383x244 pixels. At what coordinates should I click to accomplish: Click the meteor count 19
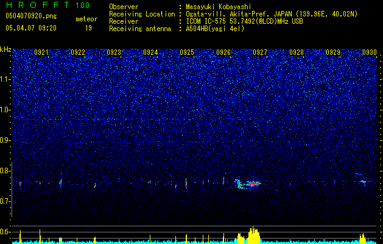point(88,28)
